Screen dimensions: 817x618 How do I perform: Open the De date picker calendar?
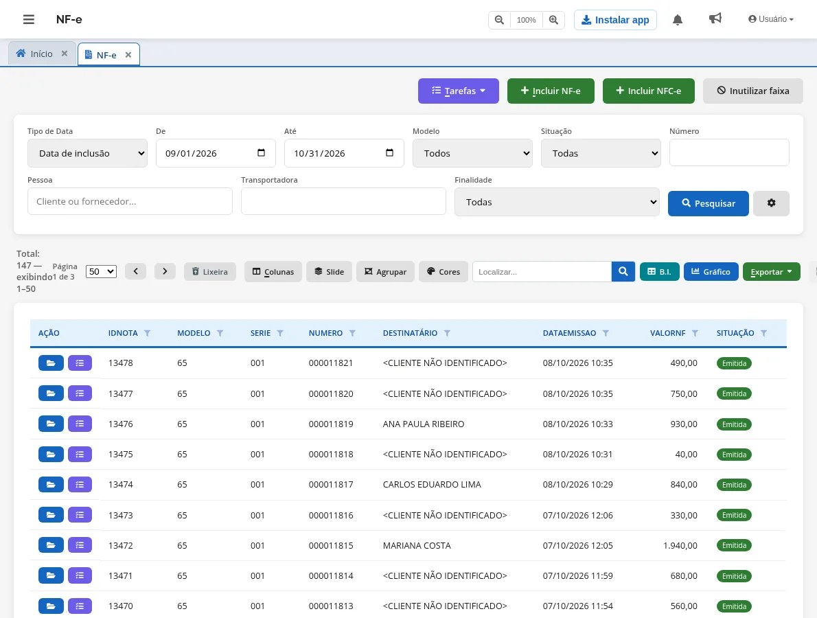tap(262, 152)
